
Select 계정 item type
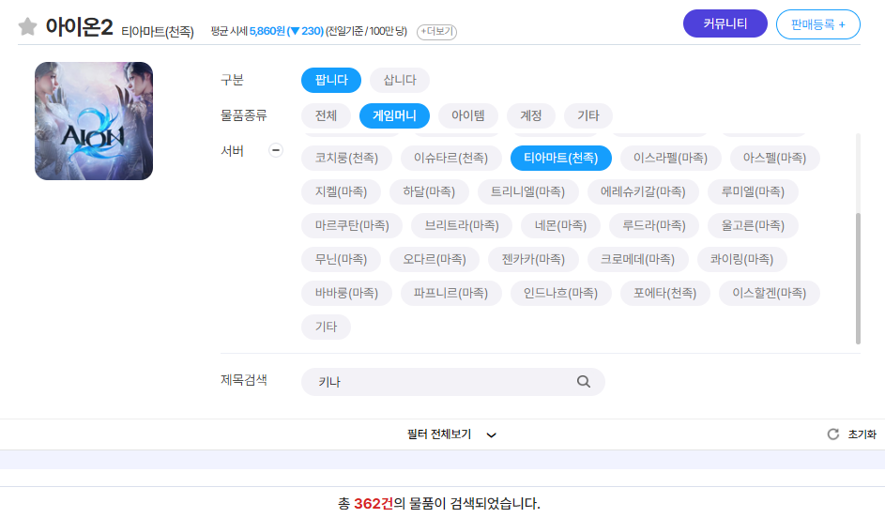tap(530, 115)
